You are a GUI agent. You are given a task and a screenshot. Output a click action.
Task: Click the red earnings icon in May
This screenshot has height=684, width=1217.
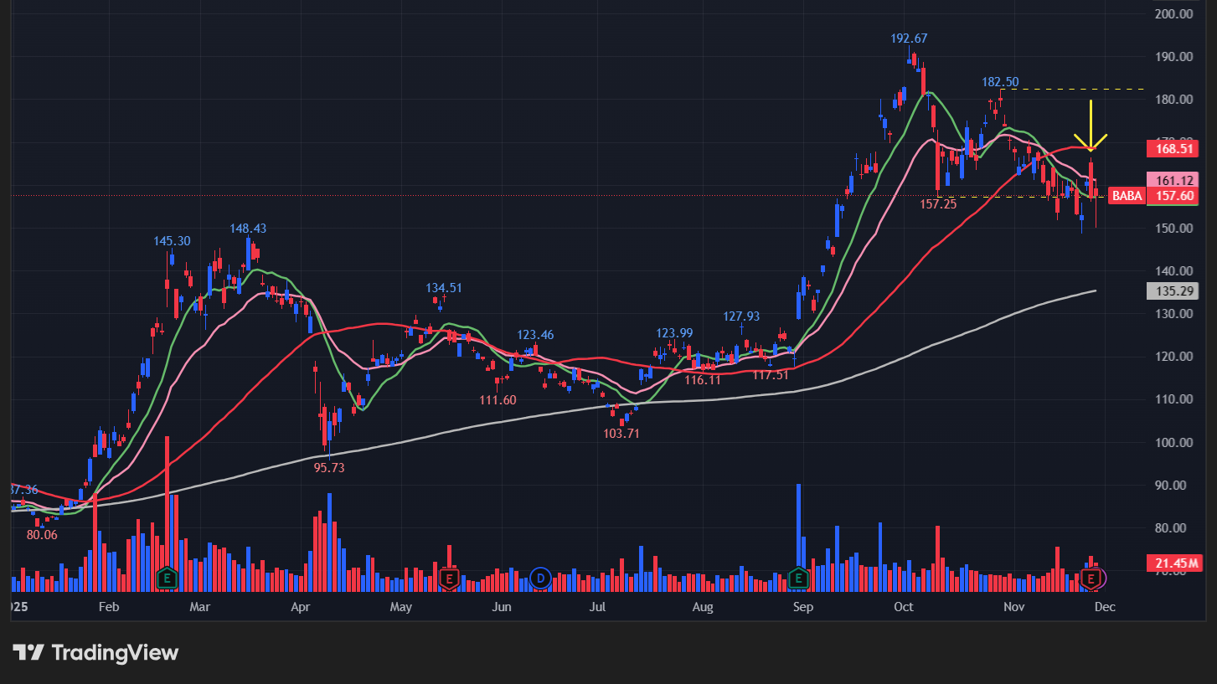[x=449, y=578]
